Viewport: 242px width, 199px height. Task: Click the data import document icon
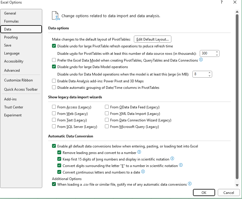tap(56, 16)
